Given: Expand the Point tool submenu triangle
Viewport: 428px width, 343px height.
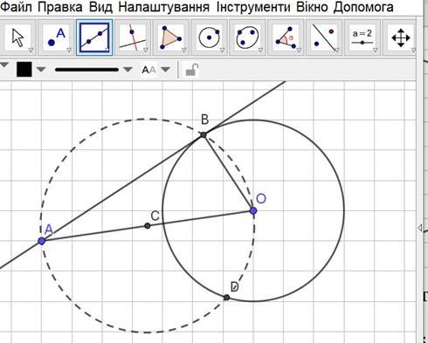Looking at the screenshot, I should click(69, 51).
